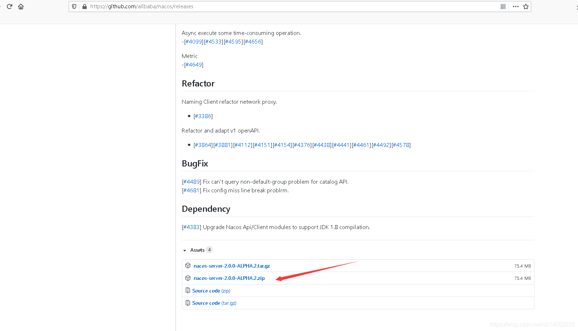The image size is (578, 331).
Task: Click package icon beside nacos-server zip
Action: click(x=188, y=278)
